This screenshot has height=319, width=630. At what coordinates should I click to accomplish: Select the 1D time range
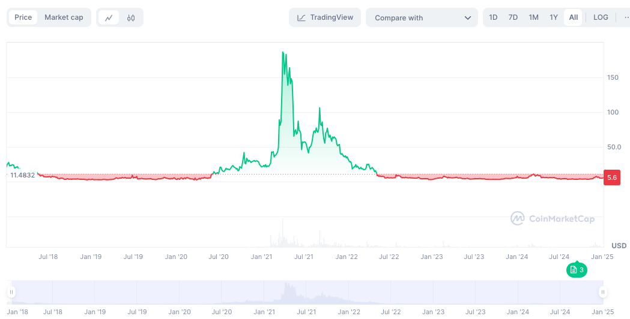(x=493, y=17)
